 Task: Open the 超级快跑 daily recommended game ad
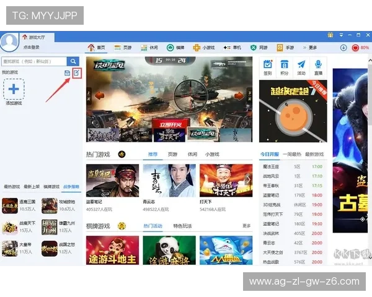[x=293, y=111]
